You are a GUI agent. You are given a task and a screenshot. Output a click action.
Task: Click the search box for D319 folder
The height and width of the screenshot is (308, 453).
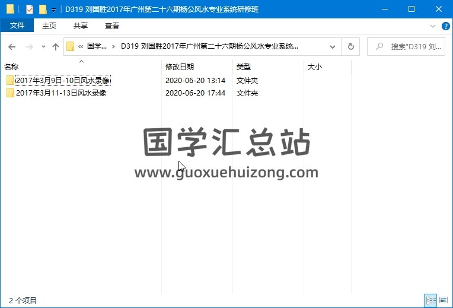406,46
